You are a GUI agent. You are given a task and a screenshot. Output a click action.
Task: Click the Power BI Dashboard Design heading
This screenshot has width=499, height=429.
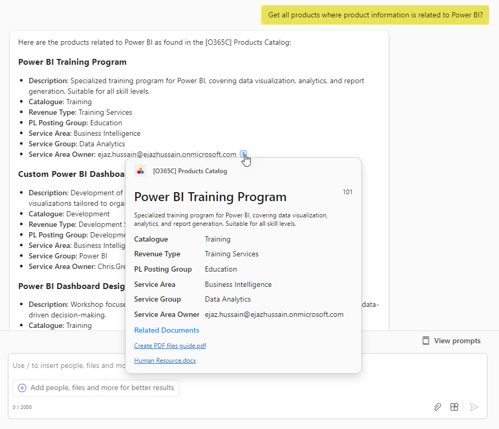(72, 286)
